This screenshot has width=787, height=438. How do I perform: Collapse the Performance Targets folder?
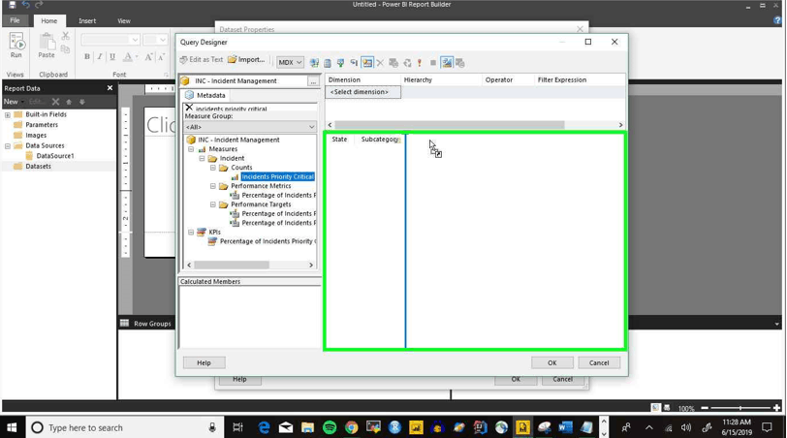click(x=213, y=204)
